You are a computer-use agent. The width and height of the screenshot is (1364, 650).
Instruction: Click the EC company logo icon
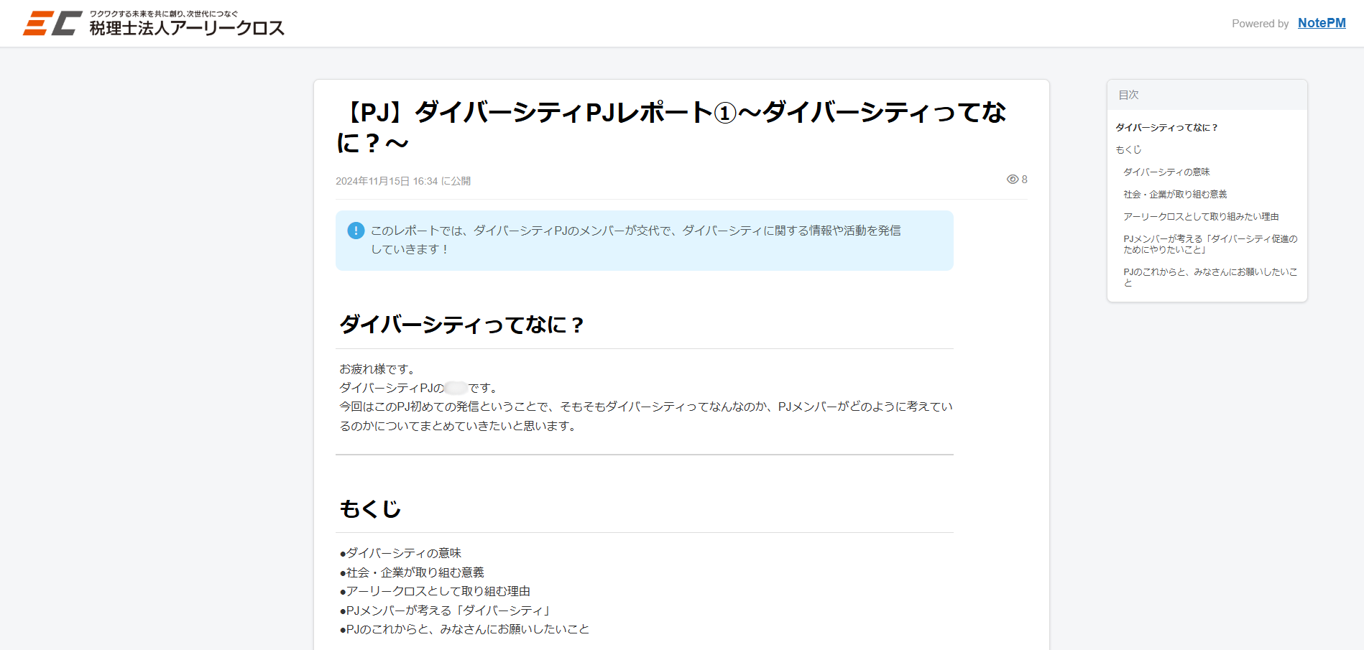click(52, 23)
